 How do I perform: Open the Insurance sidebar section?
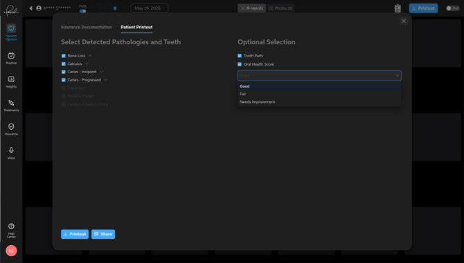pyautogui.click(x=11, y=130)
